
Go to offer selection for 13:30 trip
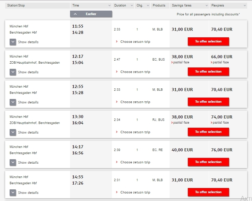(208, 132)
